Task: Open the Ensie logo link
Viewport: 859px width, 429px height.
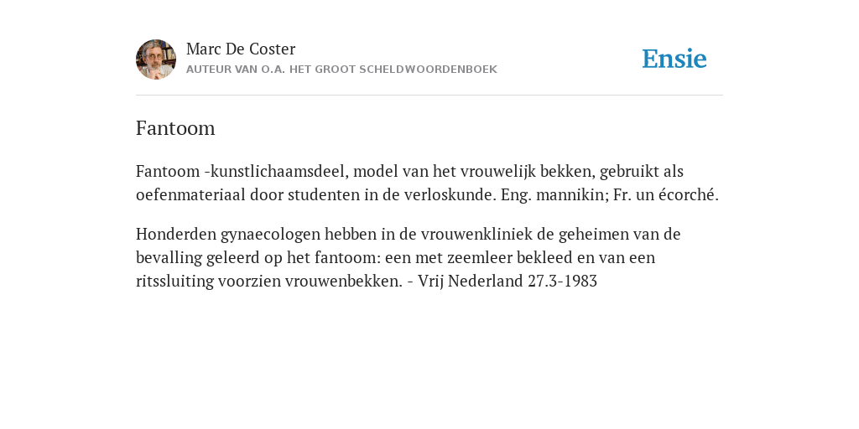Action: click(x=674, y=59)
